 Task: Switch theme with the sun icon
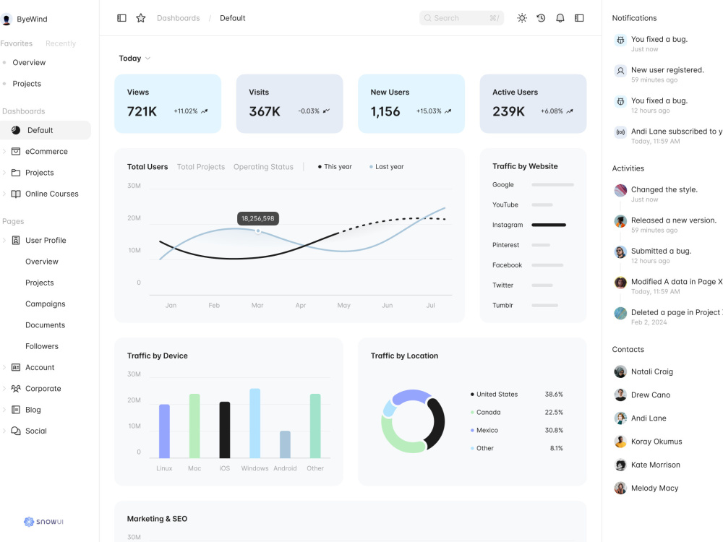pos(522,18)
